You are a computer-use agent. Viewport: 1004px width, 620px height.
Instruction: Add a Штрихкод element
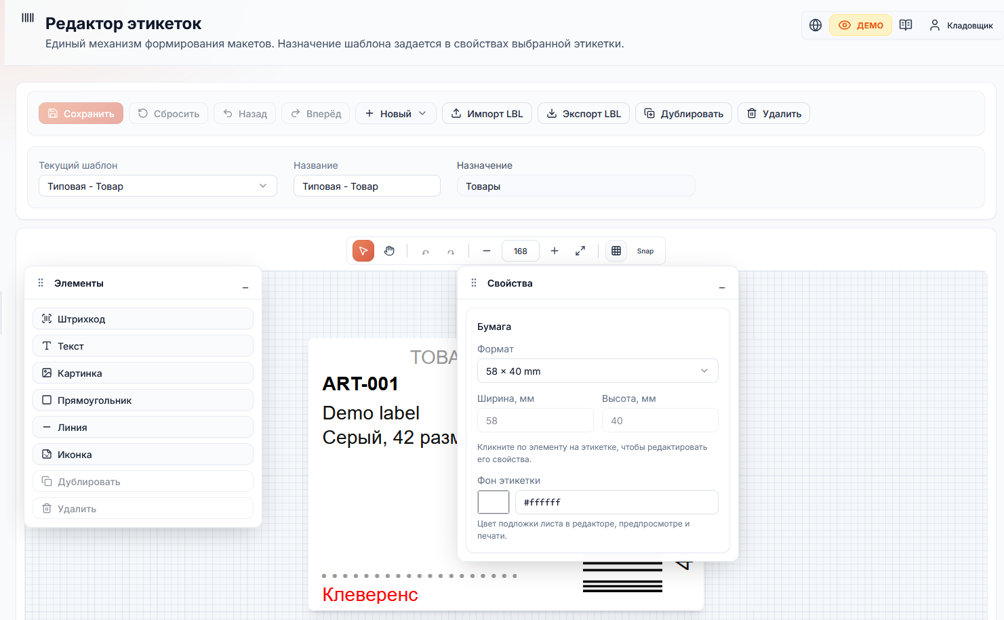(x=143, y=318)
